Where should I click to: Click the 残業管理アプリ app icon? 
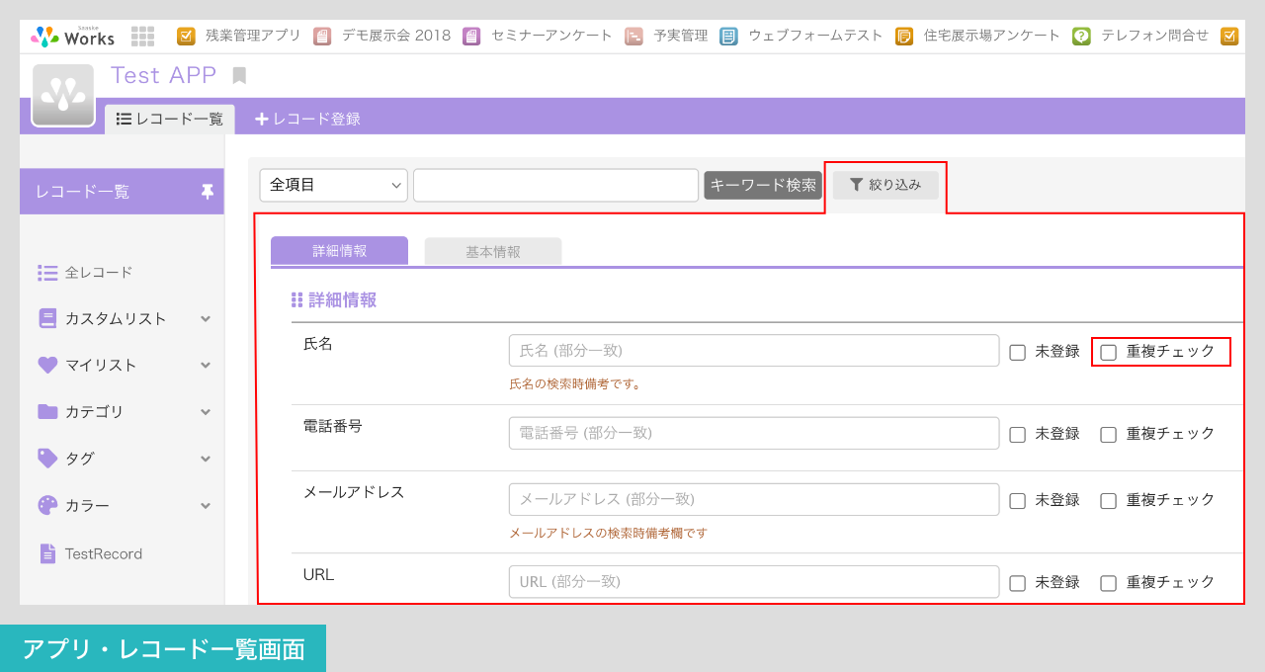186,37
